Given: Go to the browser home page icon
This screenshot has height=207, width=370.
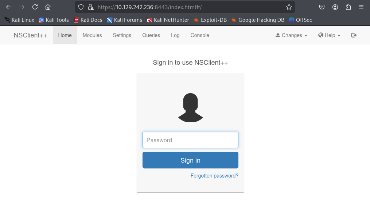Looking at the screenshot, I should pos(48,7).
